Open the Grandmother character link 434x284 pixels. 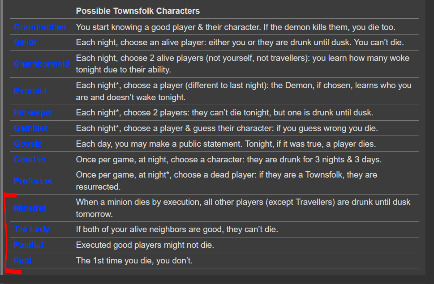click(x=40, y=27)
